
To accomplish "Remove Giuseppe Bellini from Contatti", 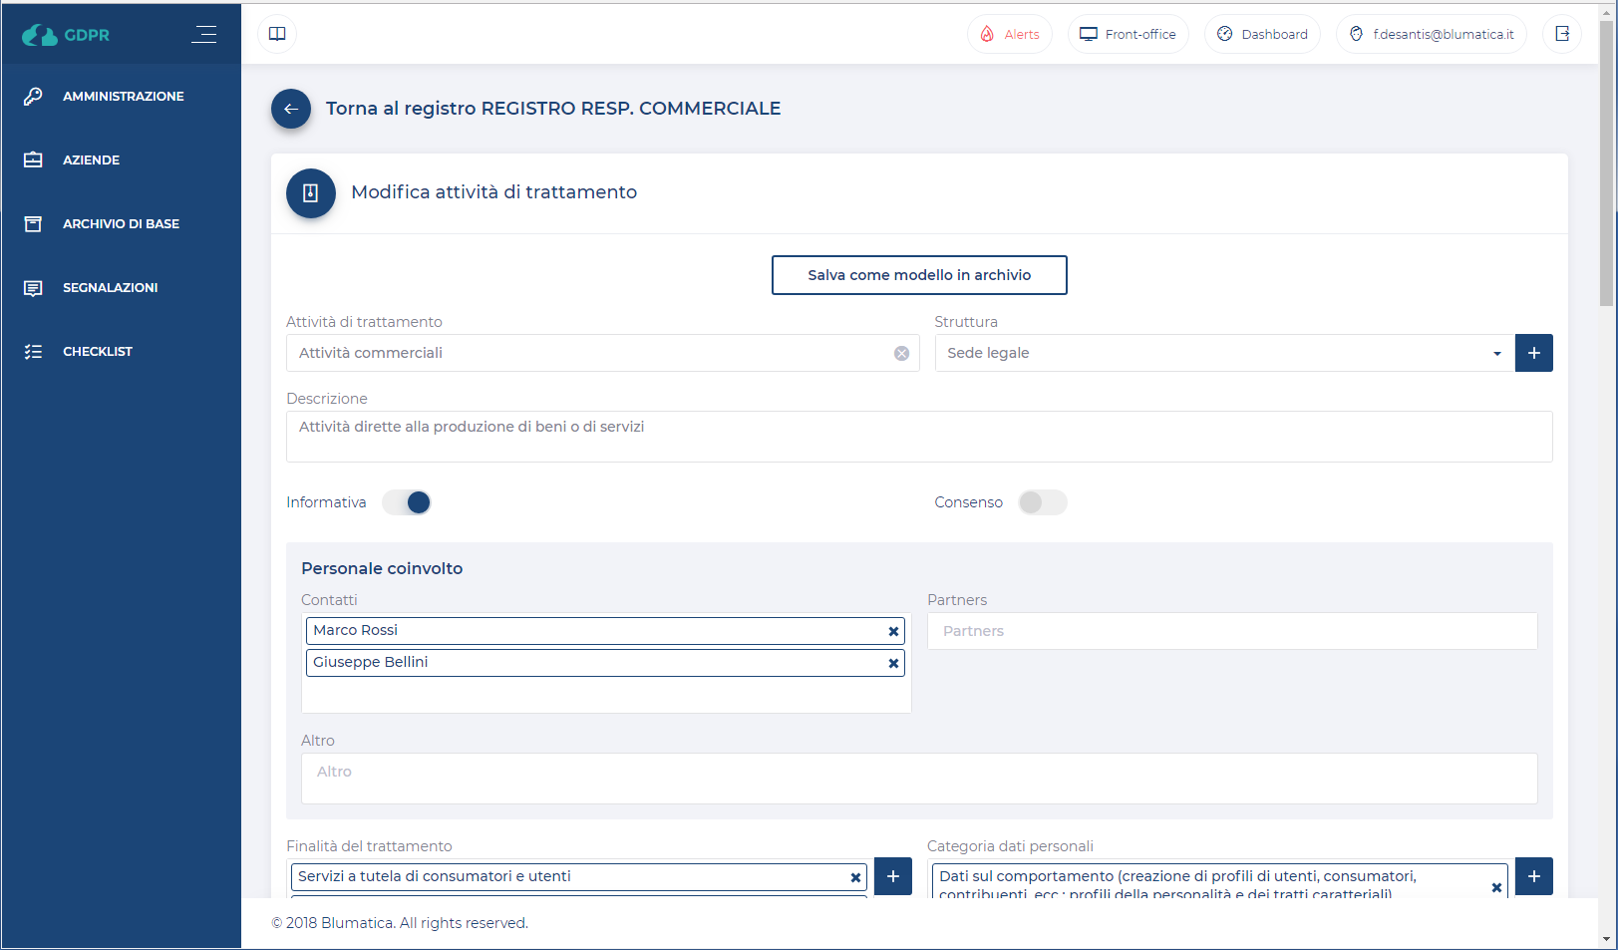I will (893, 663).
